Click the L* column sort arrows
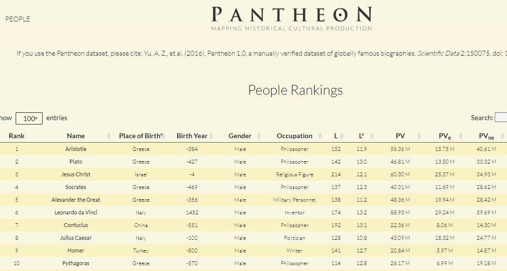This screenshot has height=271, width=507. coord(372,136)
